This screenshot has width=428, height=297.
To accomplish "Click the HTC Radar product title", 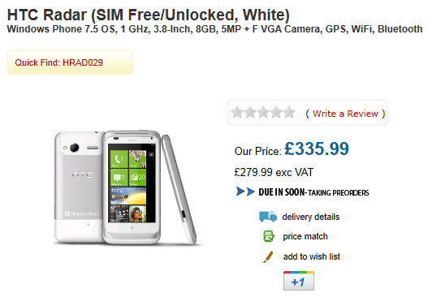I will 149,15.
